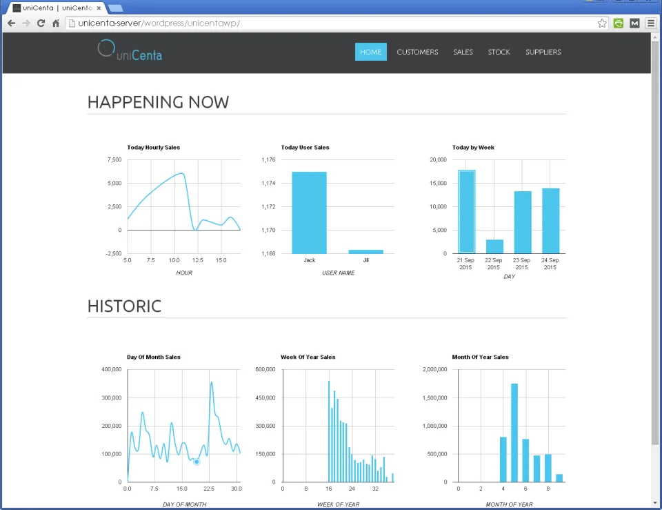Close the uniCenta browser tab
This screenshot has width=662, height=510.
[99, 8]
